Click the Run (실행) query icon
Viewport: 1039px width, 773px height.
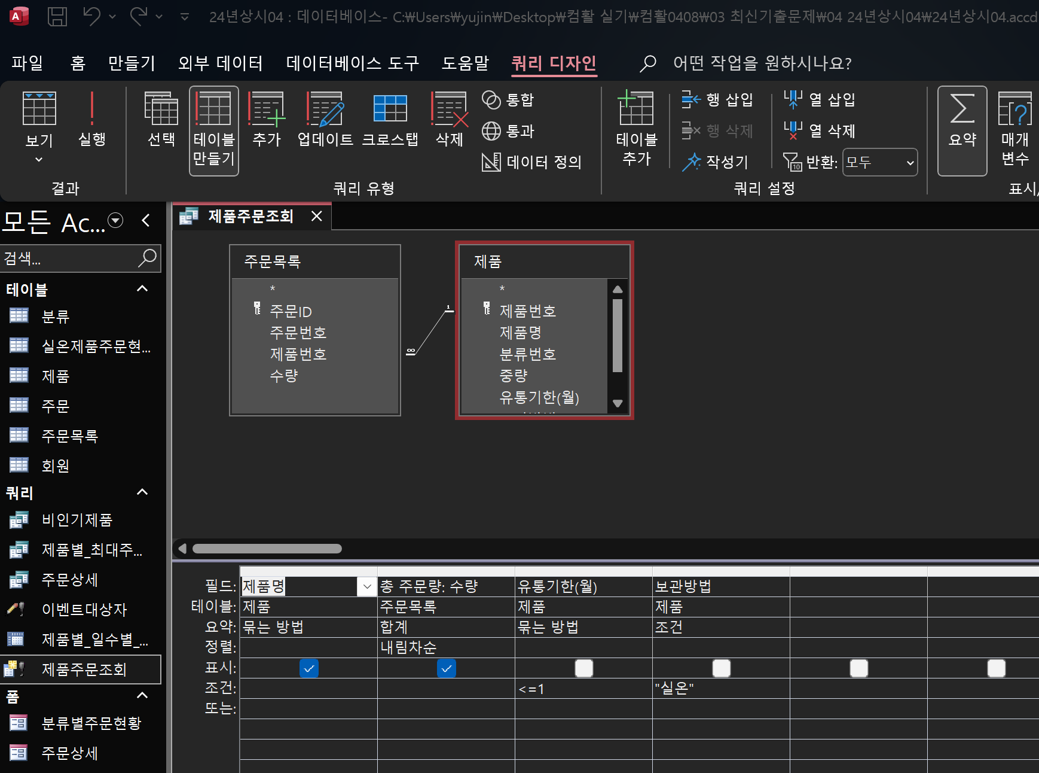[91, 120]
